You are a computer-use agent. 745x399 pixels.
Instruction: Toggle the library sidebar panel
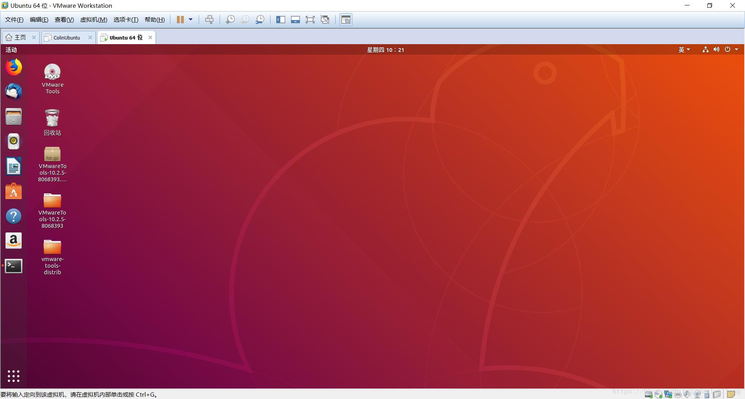tap(281, 19)
